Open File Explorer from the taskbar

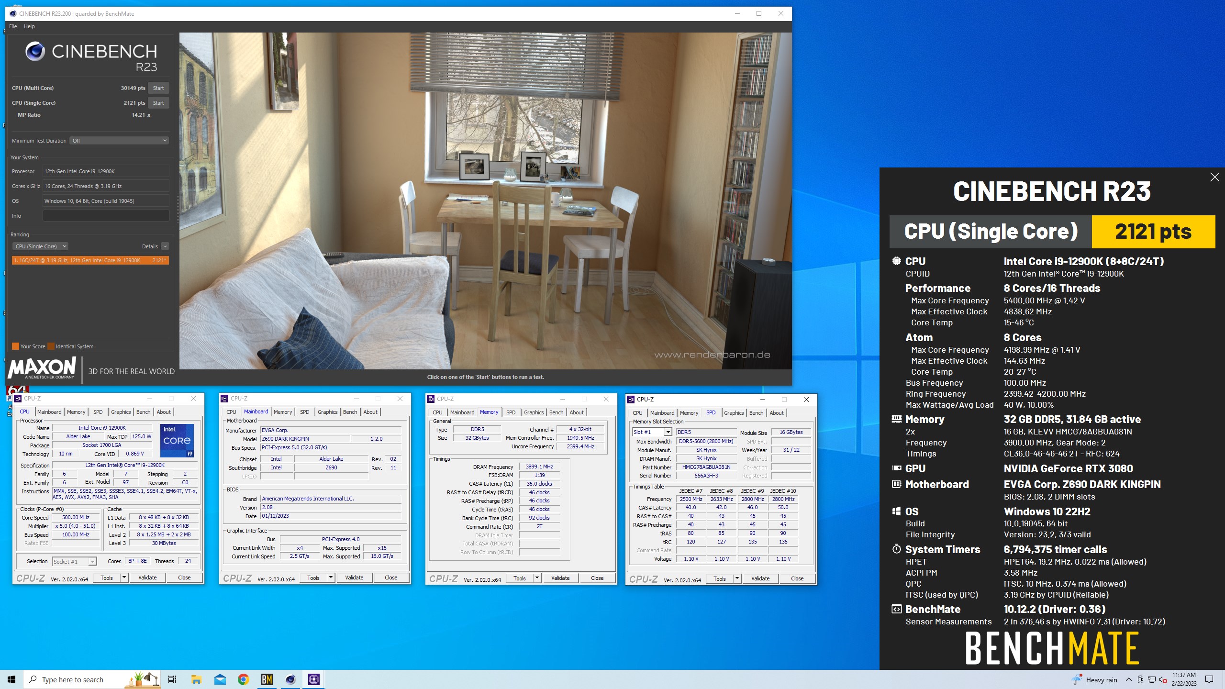(x=196, y=679)
